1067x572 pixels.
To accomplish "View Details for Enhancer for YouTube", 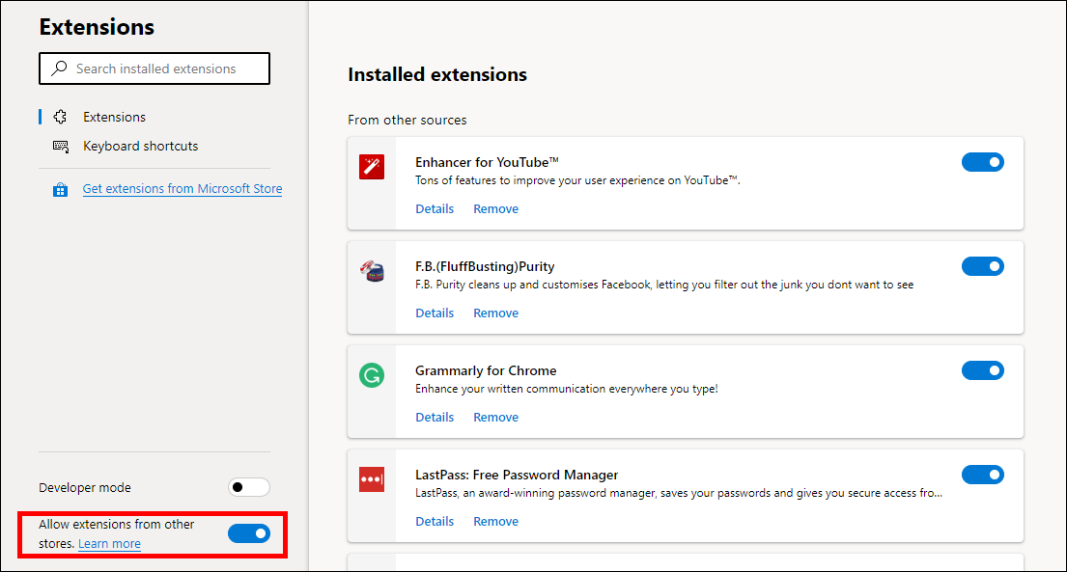I will click(435, 208).
